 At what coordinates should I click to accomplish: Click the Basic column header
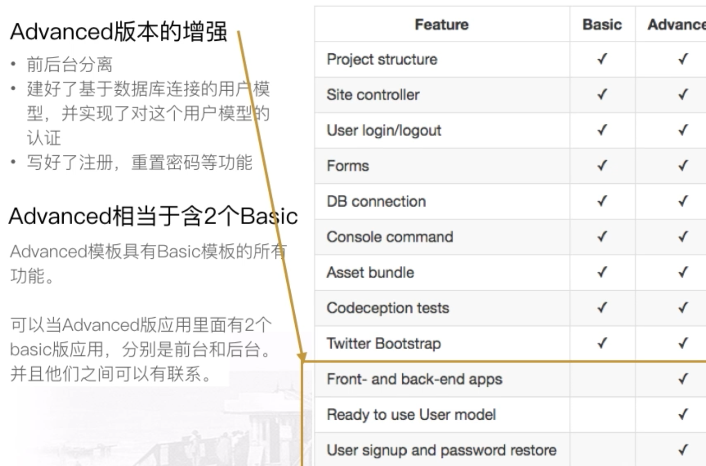click(x=602, y=24)
